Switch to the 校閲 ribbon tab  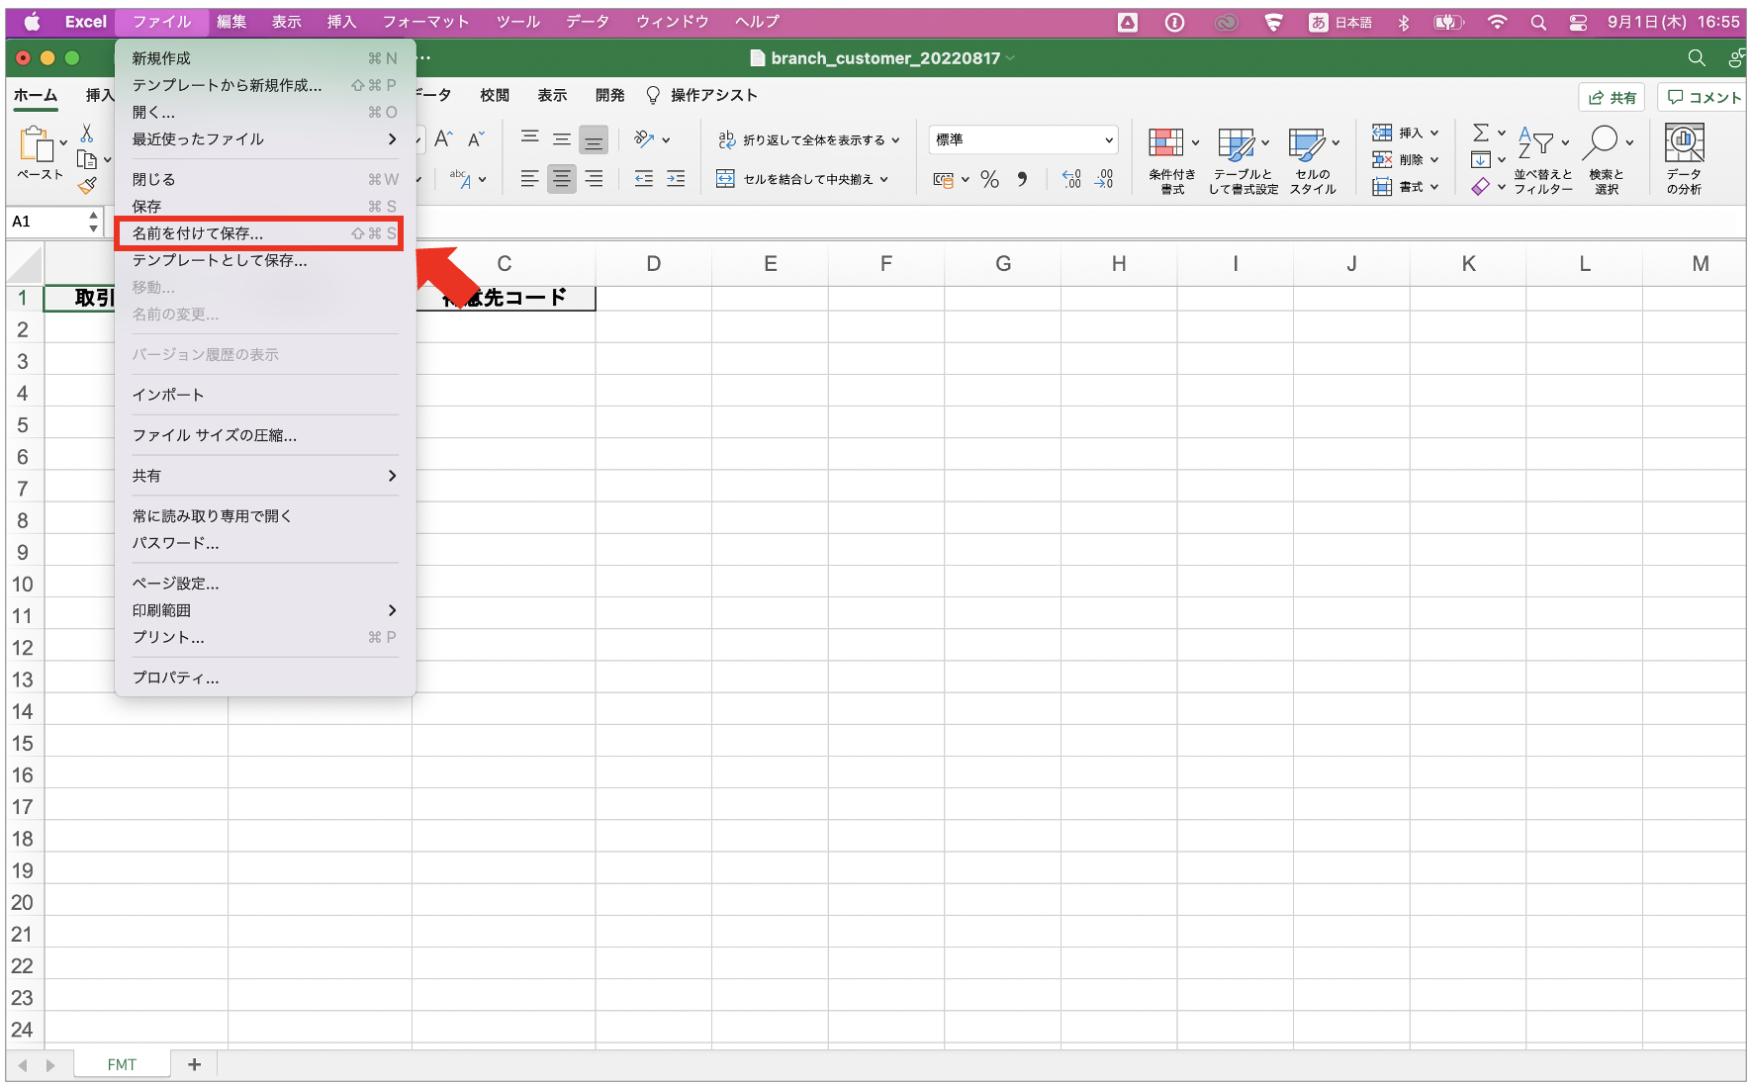coord(495,95)
